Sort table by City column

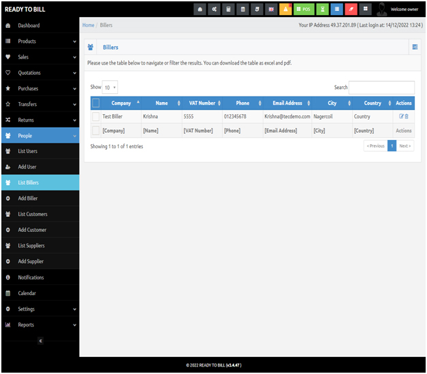pos(332,103)
